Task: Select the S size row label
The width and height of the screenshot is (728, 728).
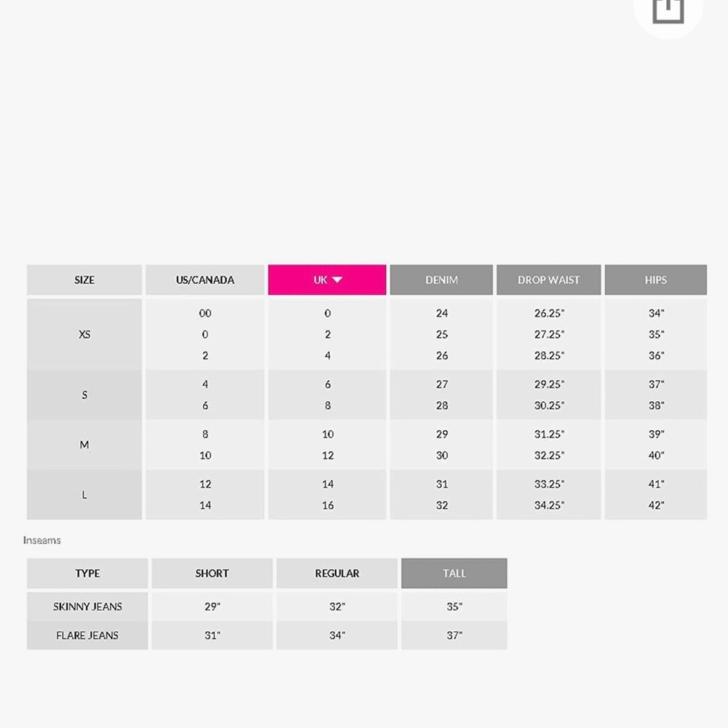Action: [x=84, y=395]
